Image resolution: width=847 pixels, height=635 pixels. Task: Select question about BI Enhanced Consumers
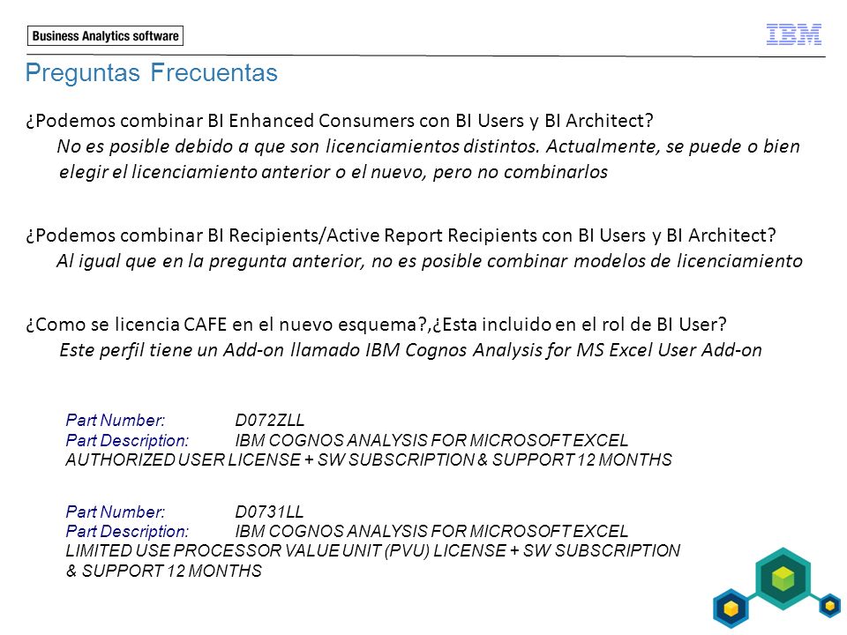tap(340, 121)
